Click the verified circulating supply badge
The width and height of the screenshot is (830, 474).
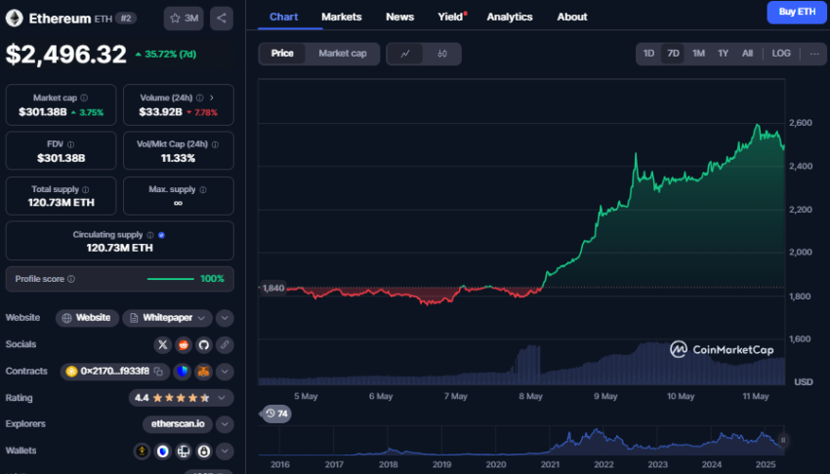tap(161, 235)
